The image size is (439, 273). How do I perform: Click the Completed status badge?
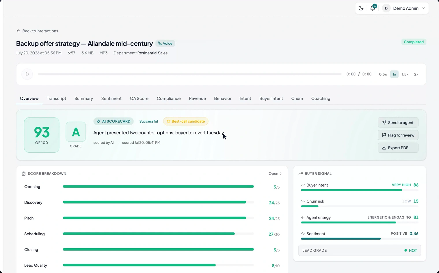coord(414,42)
